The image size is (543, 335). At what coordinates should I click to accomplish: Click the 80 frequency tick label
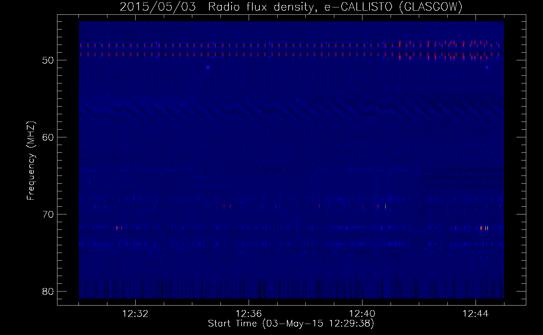point(48,291)
